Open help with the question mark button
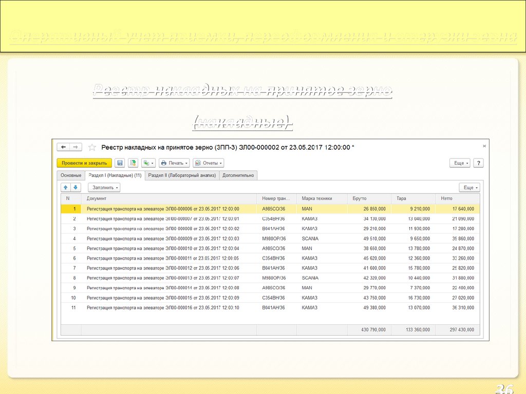Viewport: 526px width, 394px height. (478, 163)
